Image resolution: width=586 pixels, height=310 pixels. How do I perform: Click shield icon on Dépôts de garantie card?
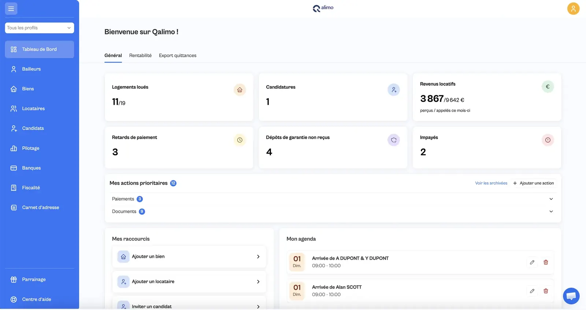click(x=394, y=140)
